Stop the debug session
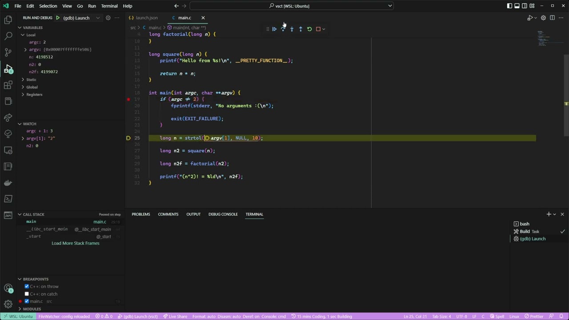The width and height of the screenshot is (569, 320). (318, 29)
